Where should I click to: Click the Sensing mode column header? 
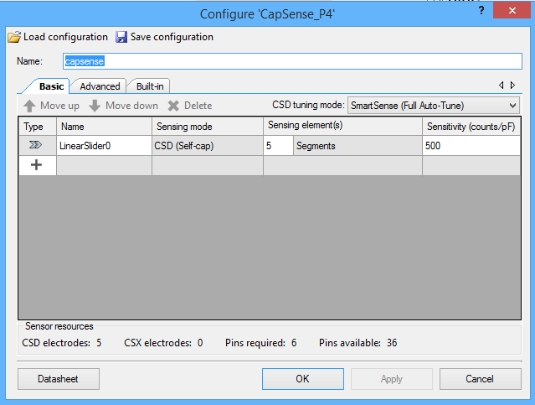208,127
